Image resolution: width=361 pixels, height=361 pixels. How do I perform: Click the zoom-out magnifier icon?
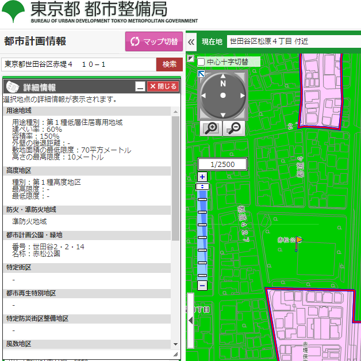[233, 128]
